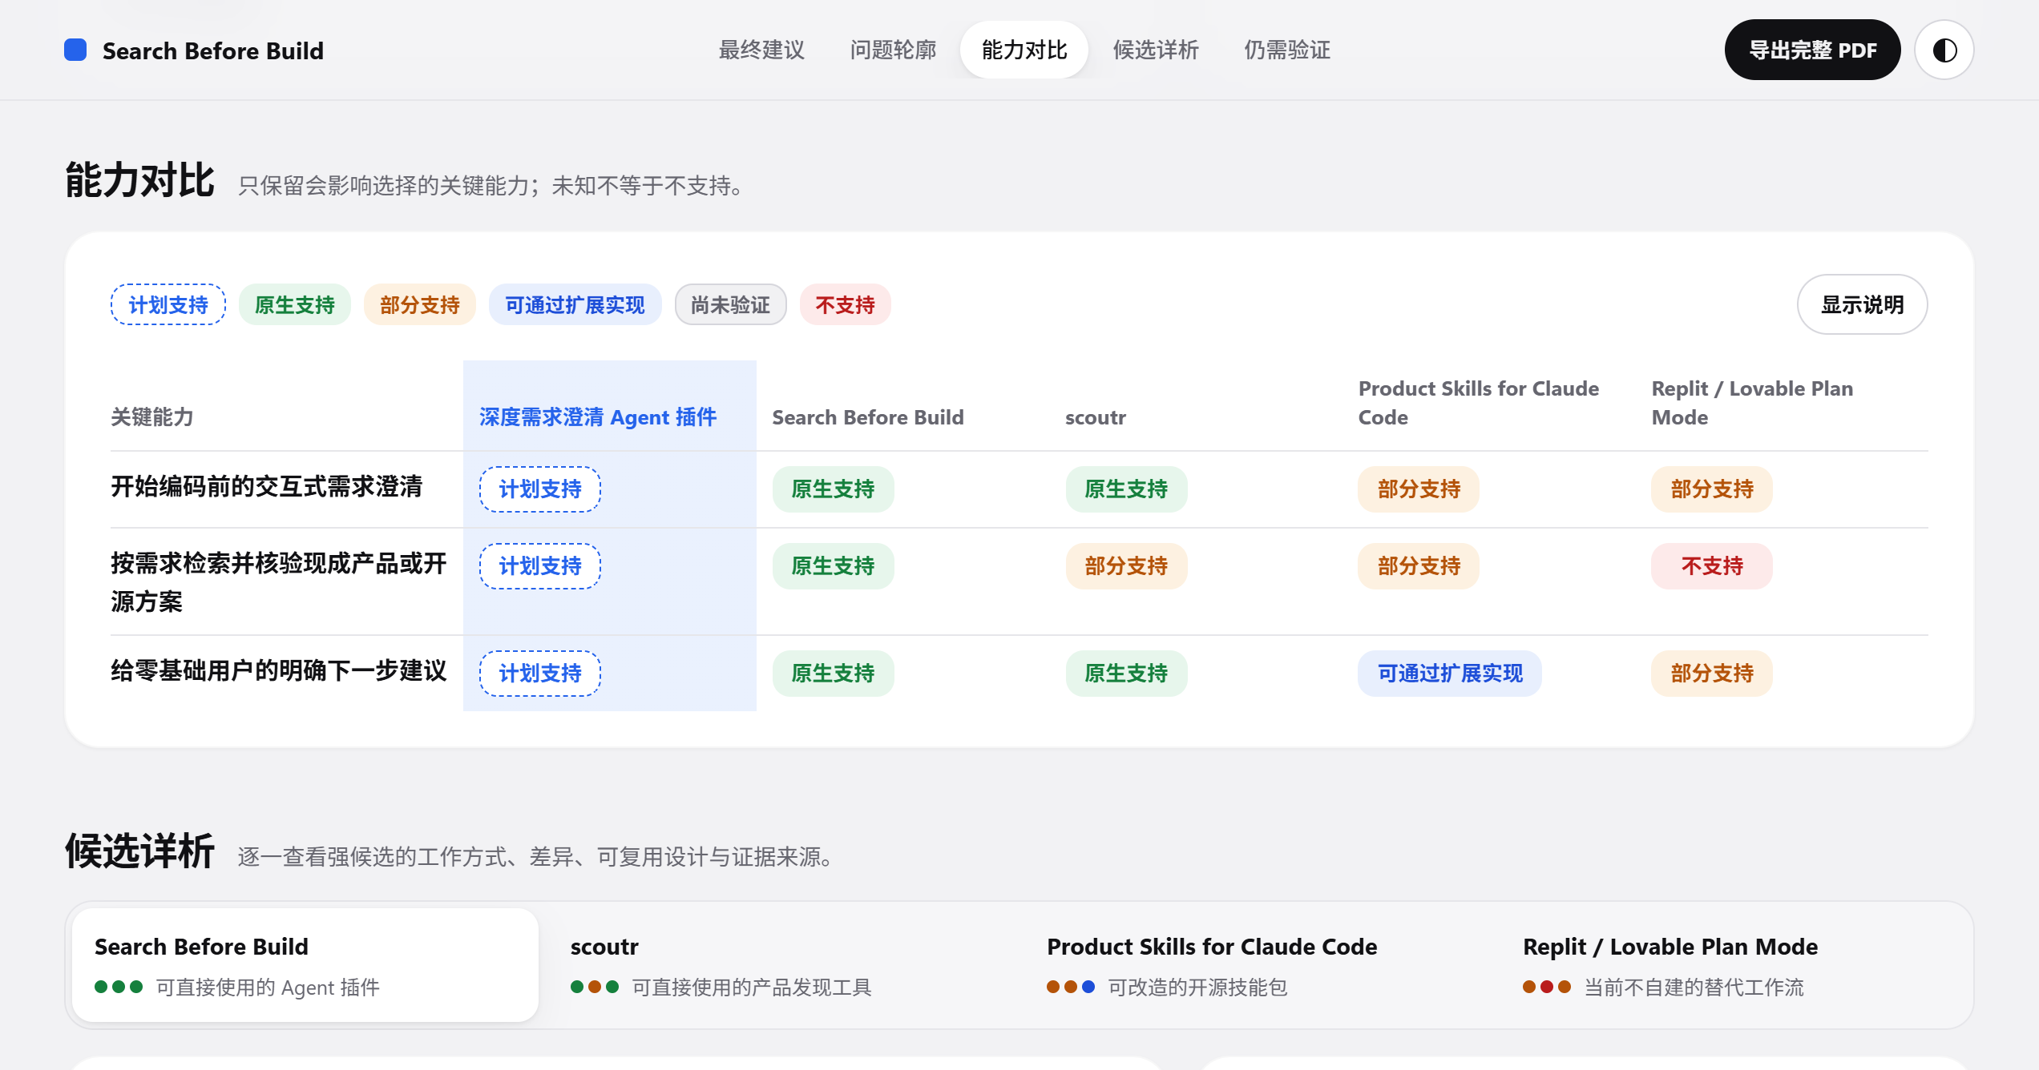Click 不支持 badge in Replit column
Image resolution: width=2039 pixels, height=1070 pixels.
click(1712, 566)
